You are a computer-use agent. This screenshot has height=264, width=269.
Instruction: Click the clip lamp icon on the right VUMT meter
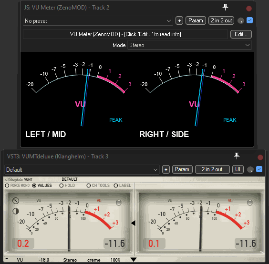[x=250, y=203]
